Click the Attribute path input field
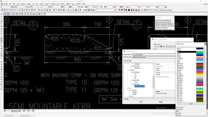This screenshot has height=117, width=208. (x=154, y=57)
